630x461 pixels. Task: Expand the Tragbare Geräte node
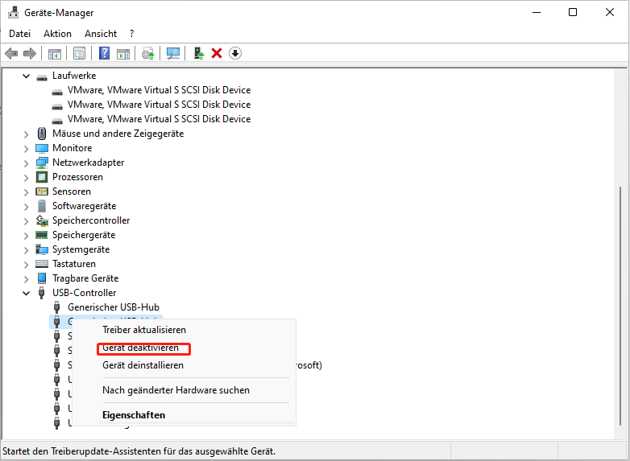tap(26, 278)
